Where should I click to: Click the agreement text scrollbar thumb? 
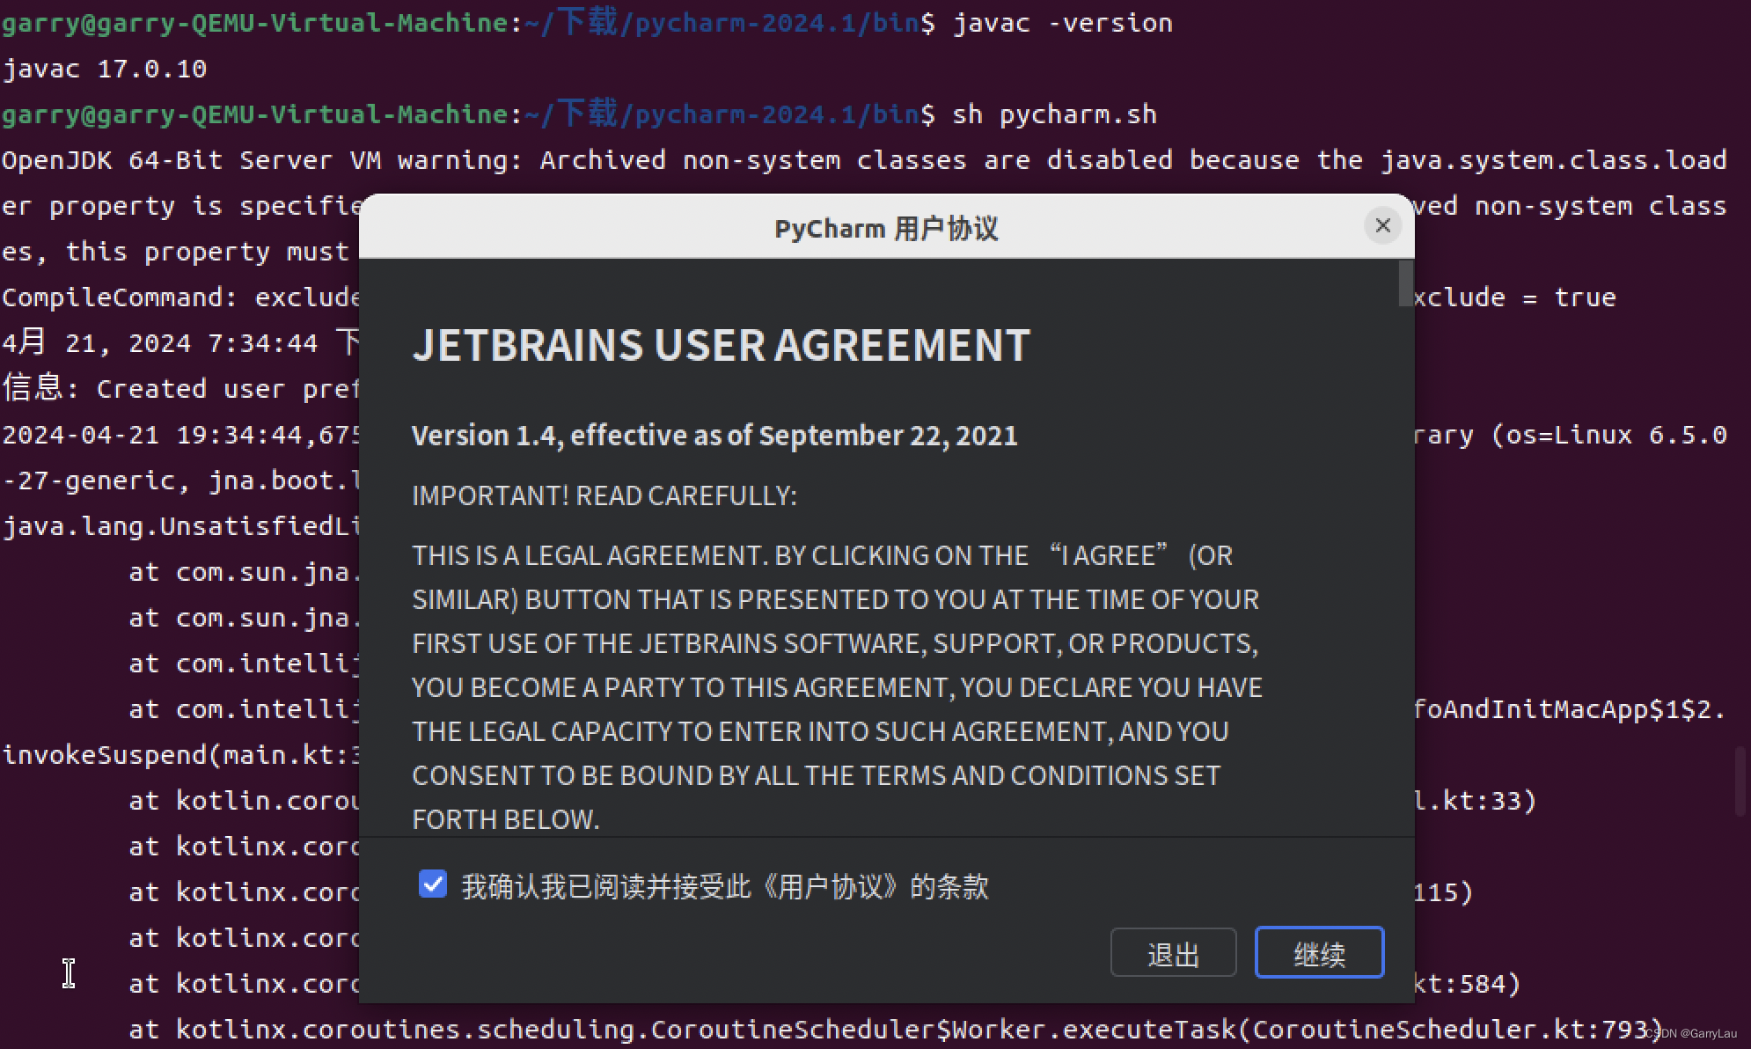tap(1404, 283)
